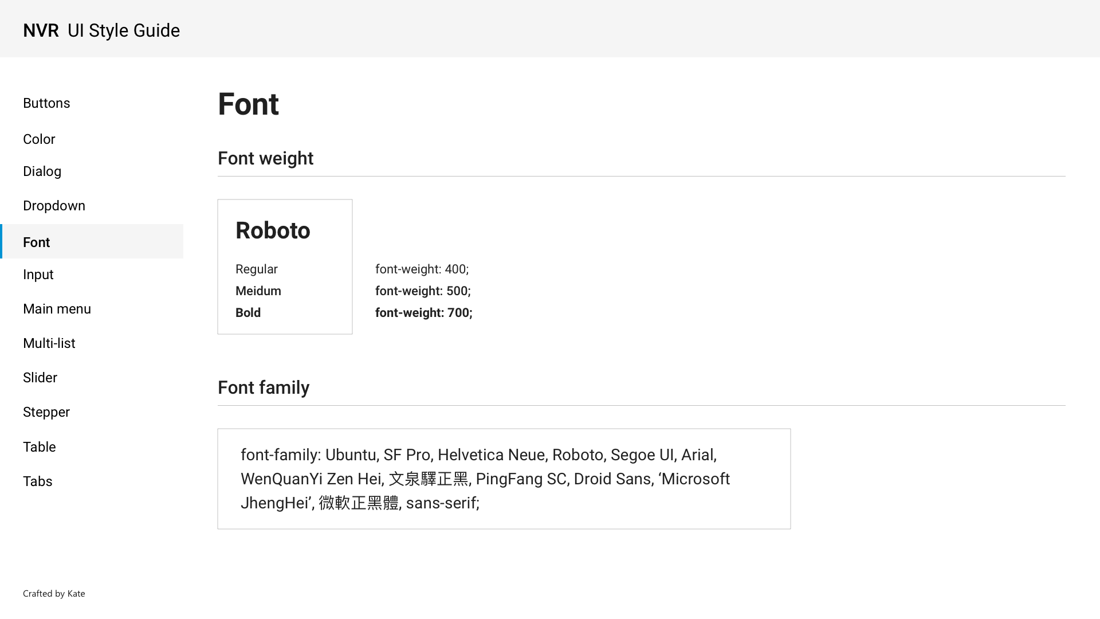Click the Font weight section heading
1100x619 pixels.
point(265,158)
